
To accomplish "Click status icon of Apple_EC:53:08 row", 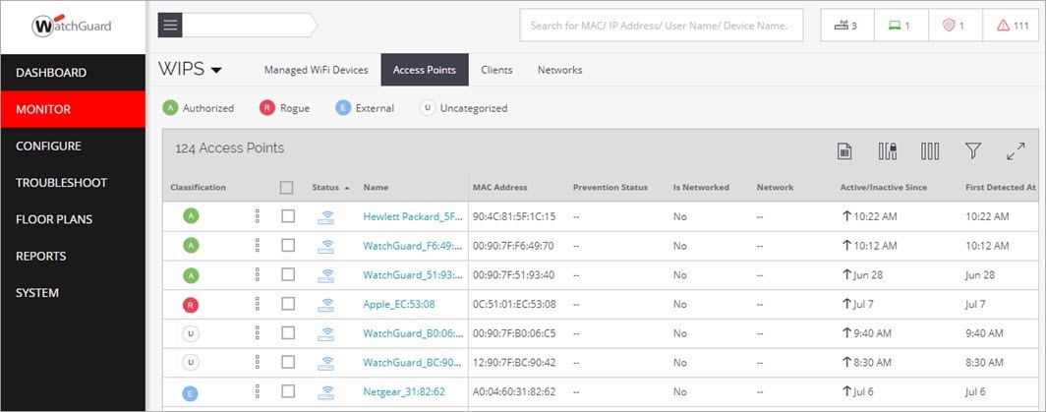I will click(x=325, y=305).
